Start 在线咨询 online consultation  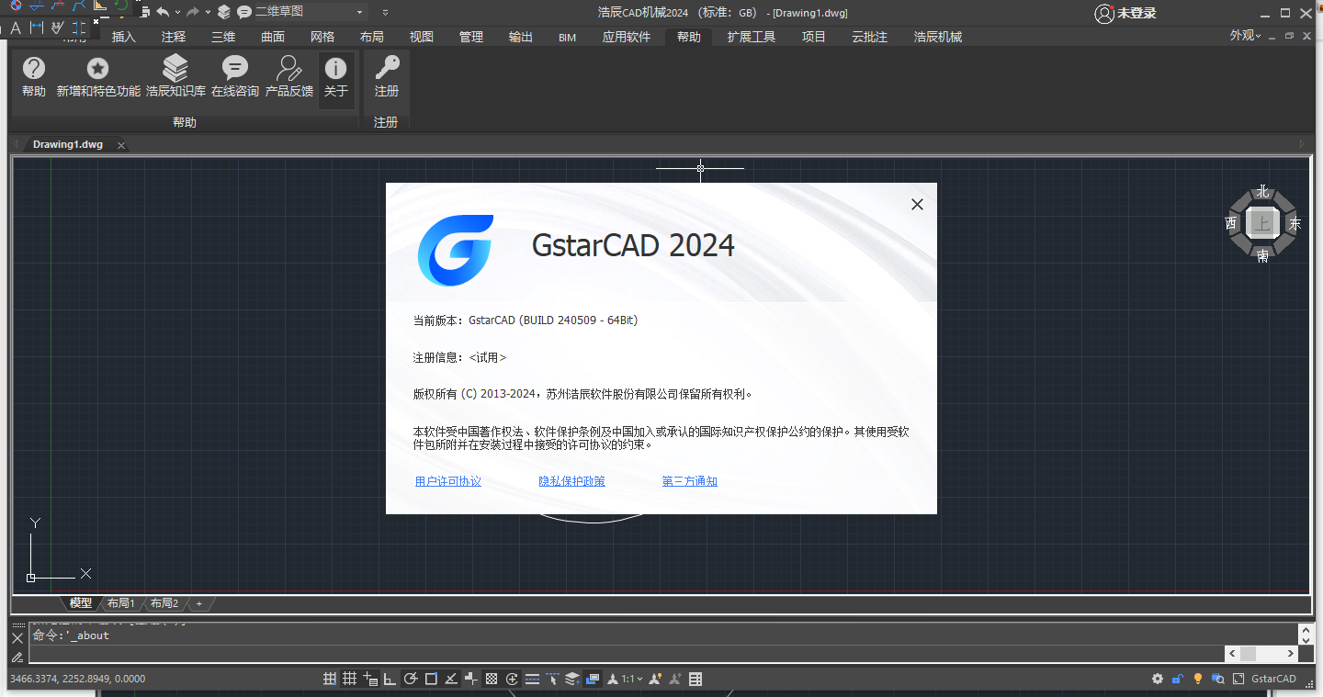tap(235, 76)
